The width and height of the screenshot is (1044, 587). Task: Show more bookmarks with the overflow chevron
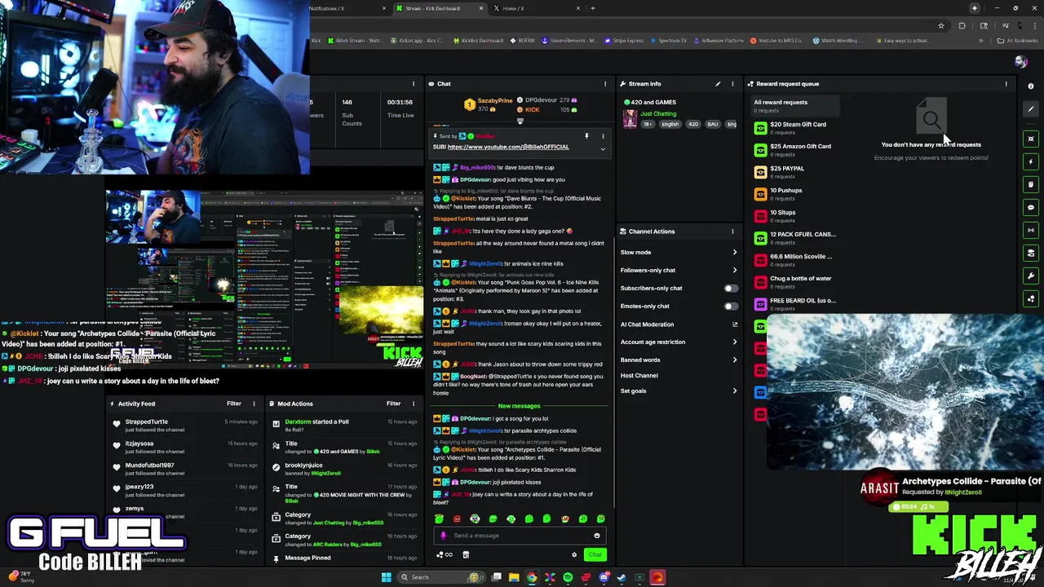(981, 41)
